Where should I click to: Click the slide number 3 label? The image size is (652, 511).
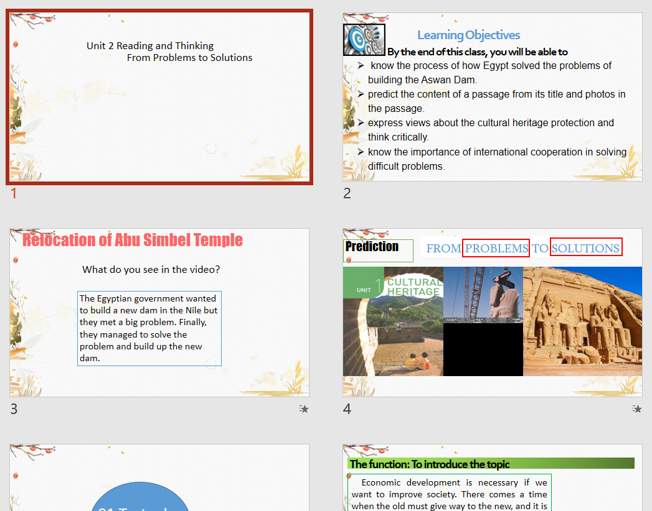14,409
